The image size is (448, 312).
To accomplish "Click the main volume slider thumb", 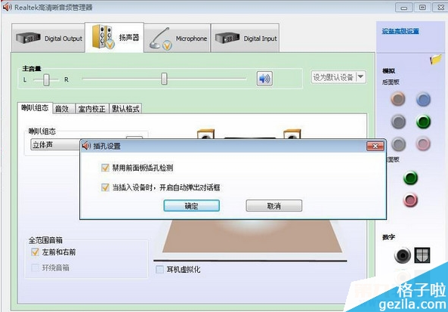I will pos(164,79).
